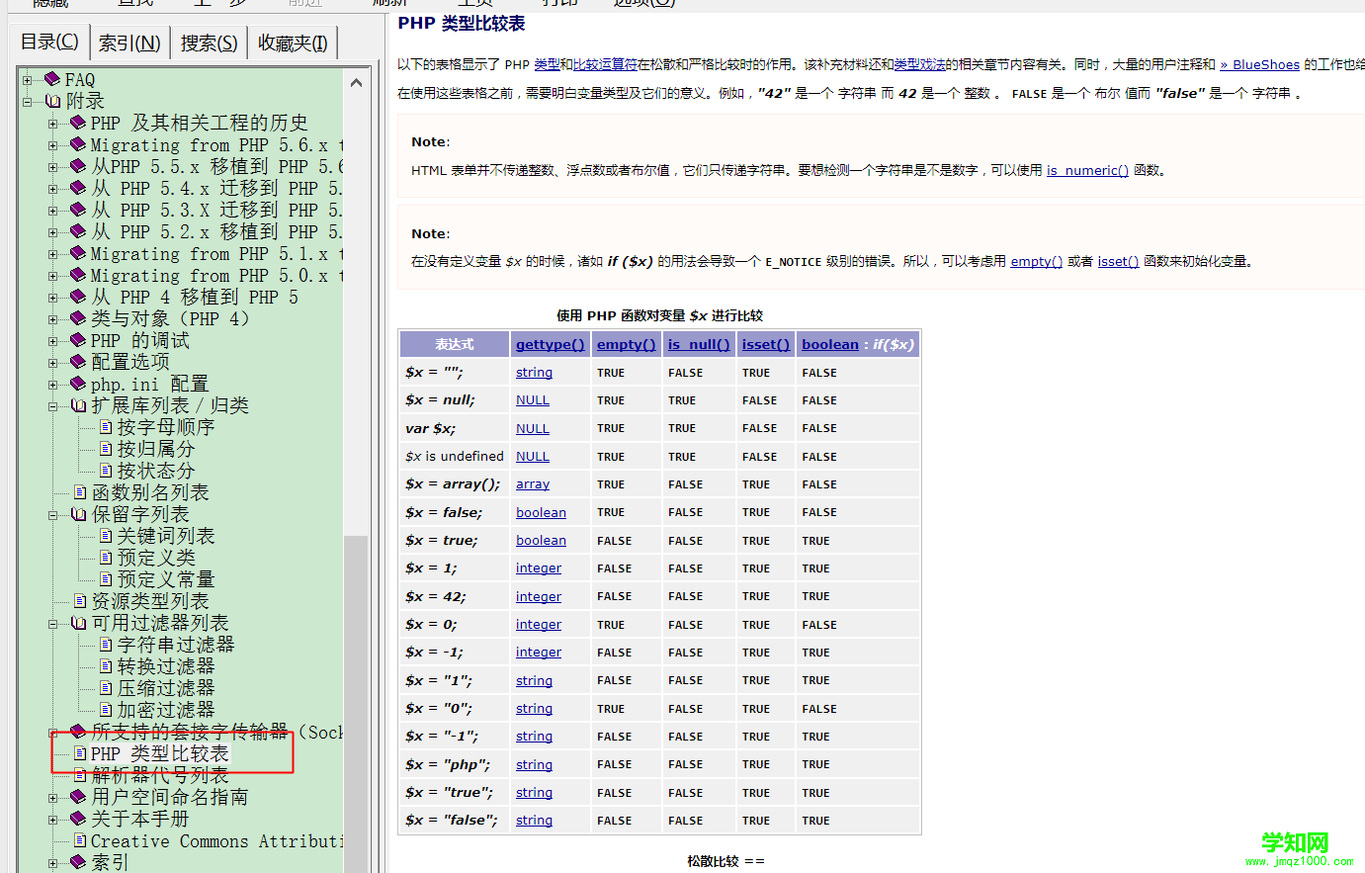Click the array link in $x = array() row

coord(533,484)
